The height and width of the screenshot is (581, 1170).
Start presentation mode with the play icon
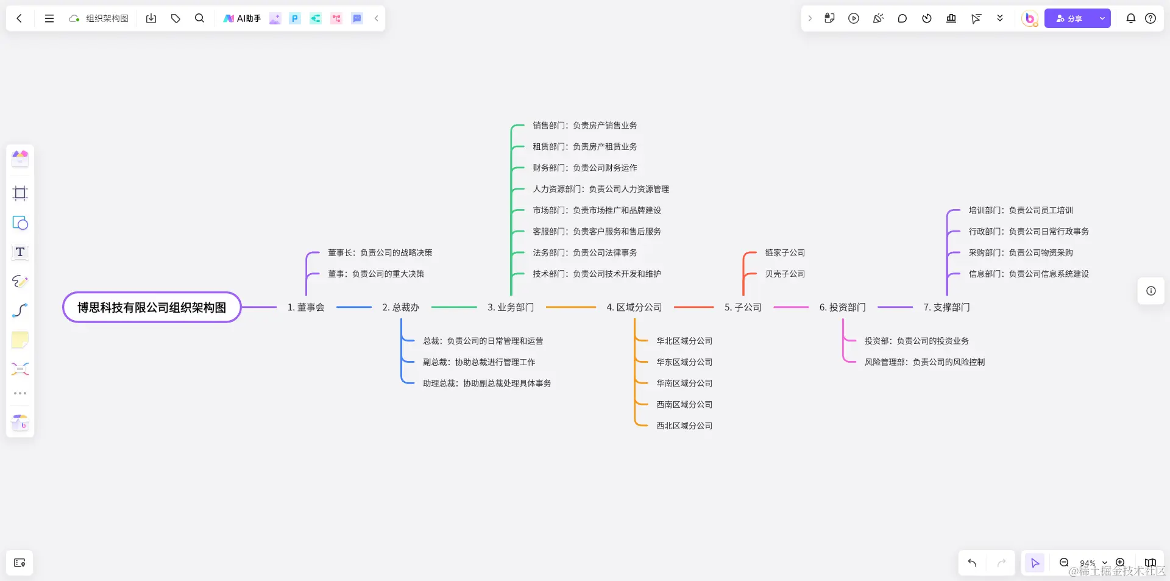853,18
